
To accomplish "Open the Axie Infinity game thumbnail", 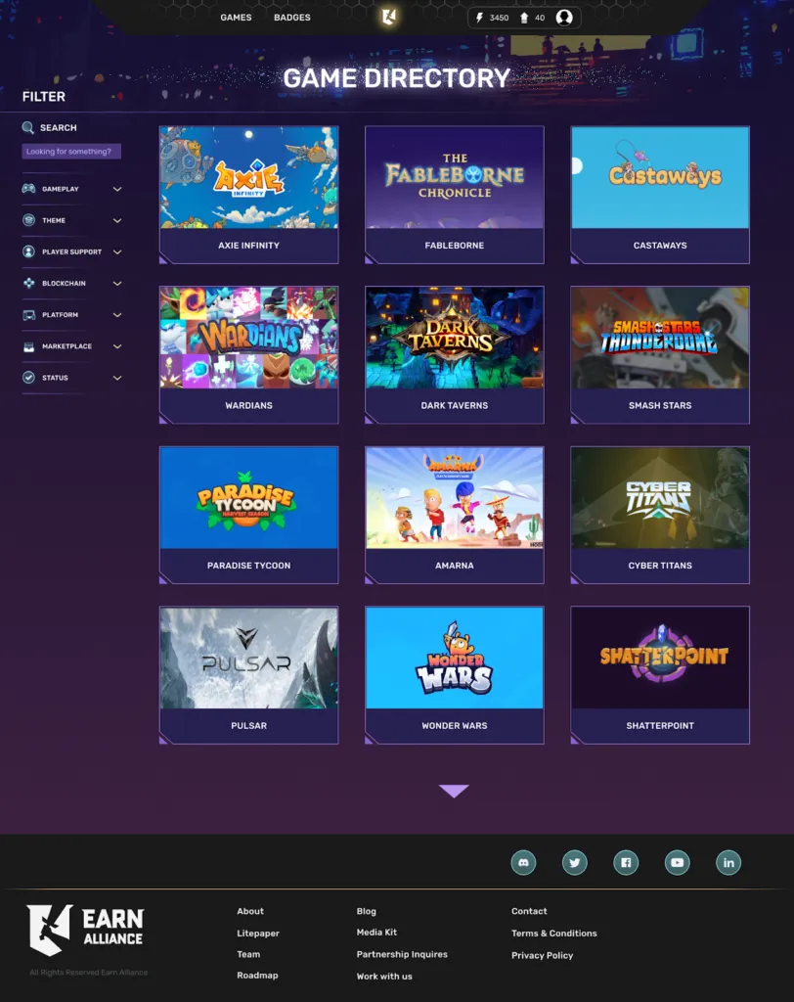I will click(248, 177).
